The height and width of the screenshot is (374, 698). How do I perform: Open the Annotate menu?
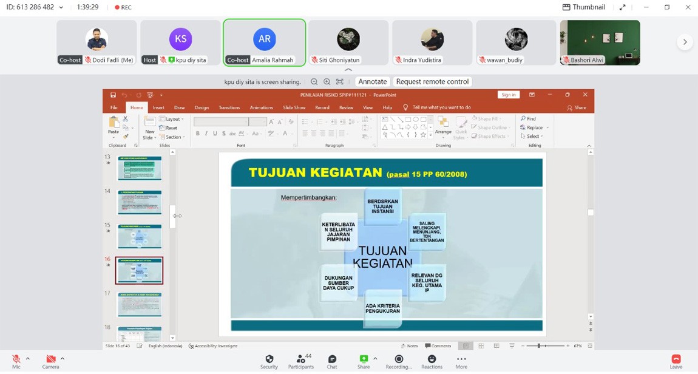coord(372,81)
